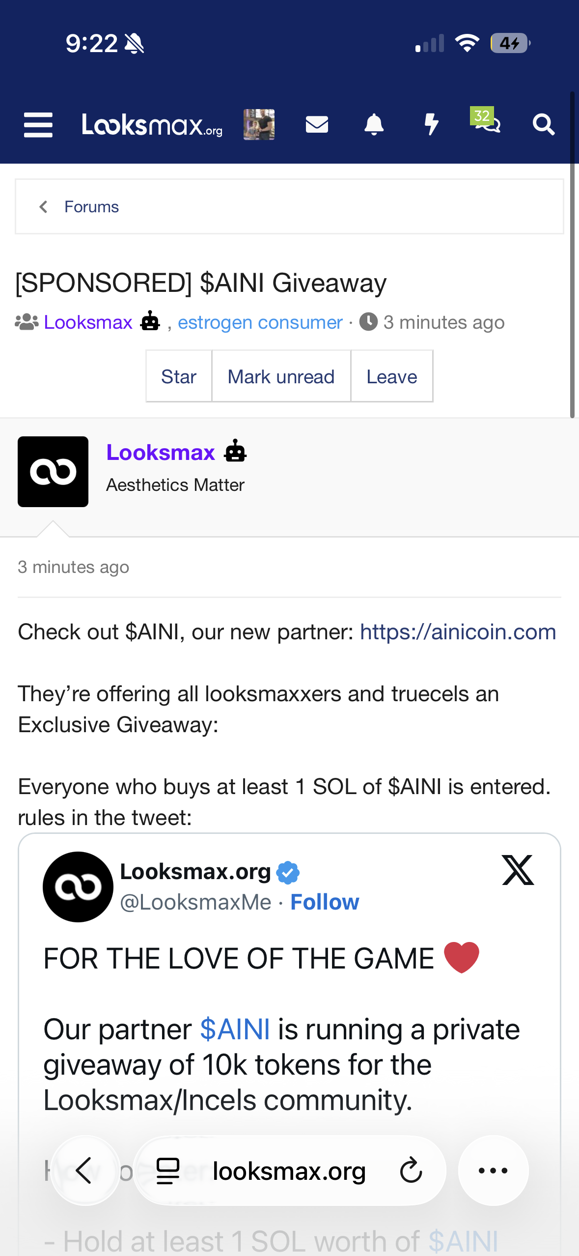Image resolution: width=579 pixels, height=1256 pixels.
Task: Go back to Forums breadcrumb
Action: pyautogui.click(x=91, y=207)
